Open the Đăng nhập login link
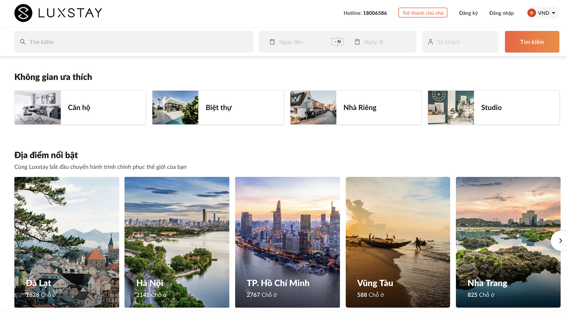This screenshot has width=567, height=313. [501, 13]
